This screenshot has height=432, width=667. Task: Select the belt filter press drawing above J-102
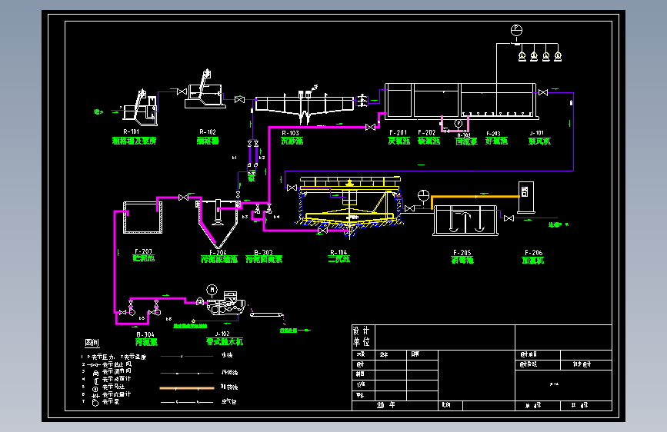pos(226,304)
